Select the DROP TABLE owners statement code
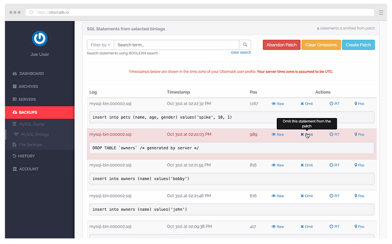This screenshot has width=392, height=244. point(232,148)
